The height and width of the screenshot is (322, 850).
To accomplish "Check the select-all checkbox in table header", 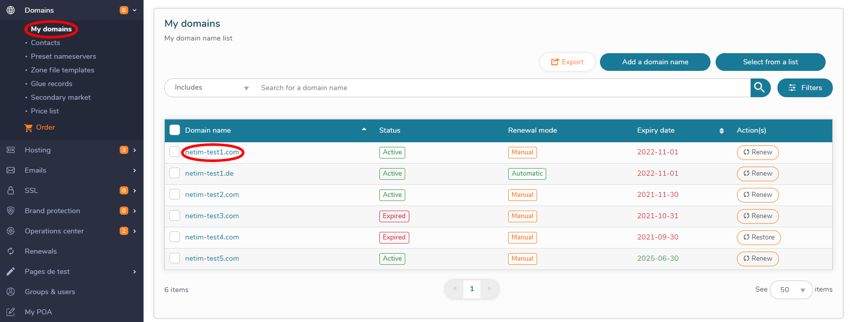I will 175,130.
